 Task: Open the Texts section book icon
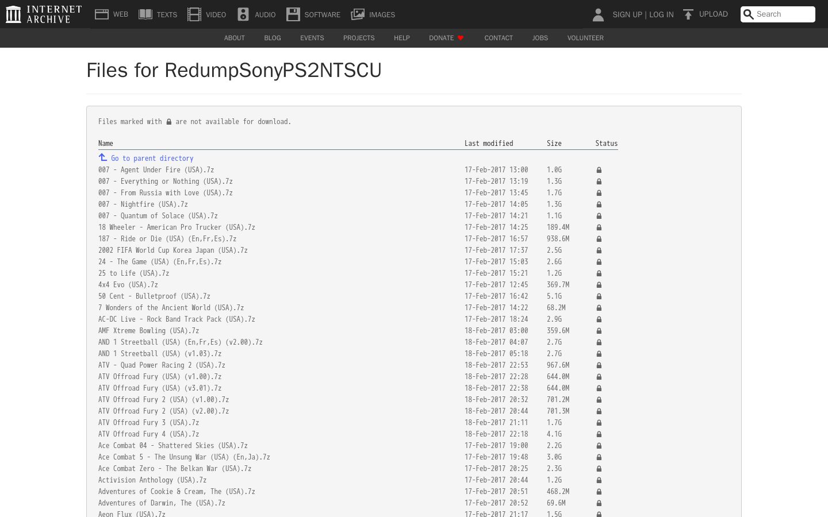(145, 14)
